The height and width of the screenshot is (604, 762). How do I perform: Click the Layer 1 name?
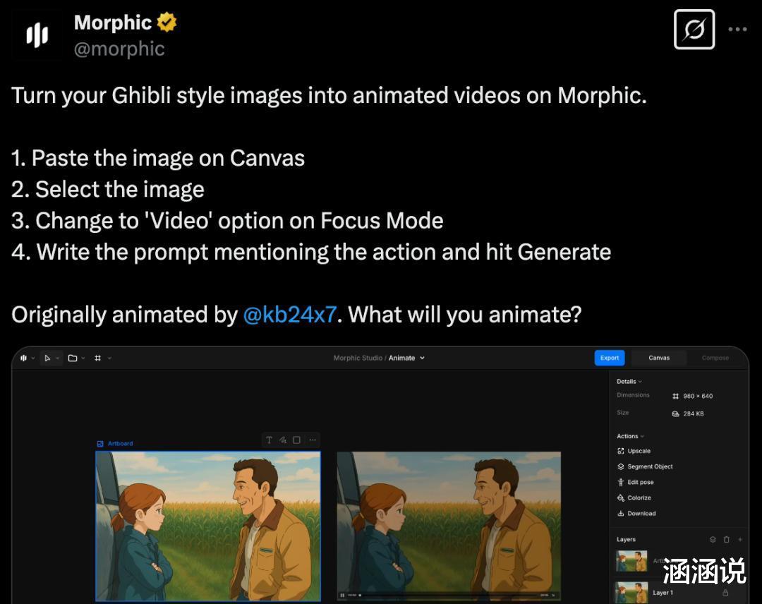[x=663, y=593]
